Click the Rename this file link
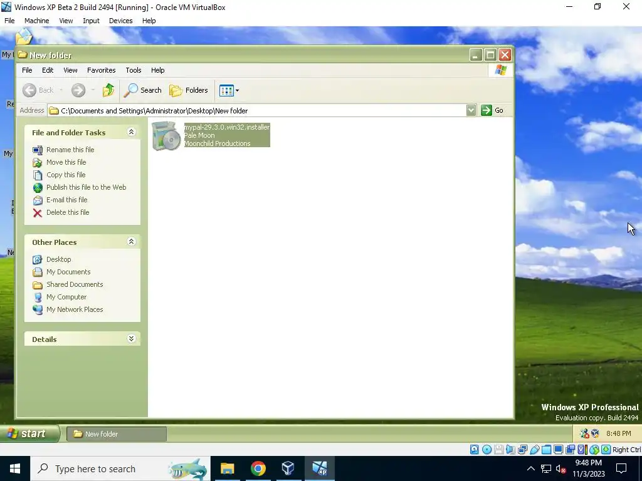Viewport: 642px width, 481px height. (70, 150)
